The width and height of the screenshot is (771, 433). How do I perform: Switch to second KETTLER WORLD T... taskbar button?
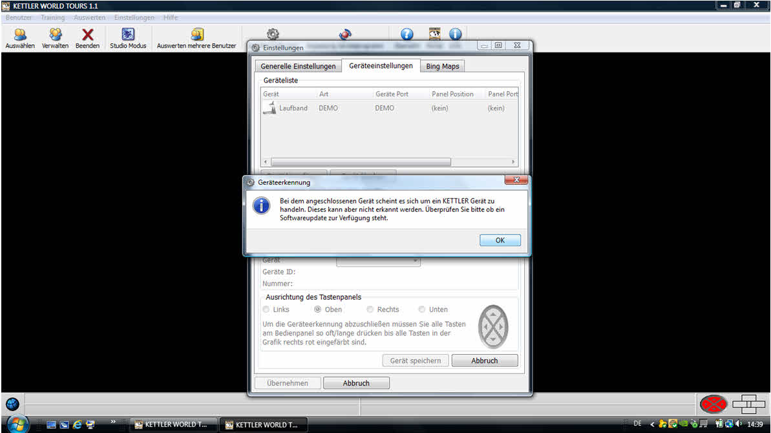[x=263, y=425]
